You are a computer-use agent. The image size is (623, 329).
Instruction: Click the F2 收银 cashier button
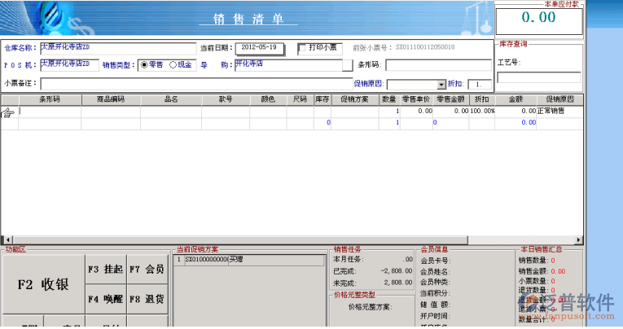coord(44,284)
